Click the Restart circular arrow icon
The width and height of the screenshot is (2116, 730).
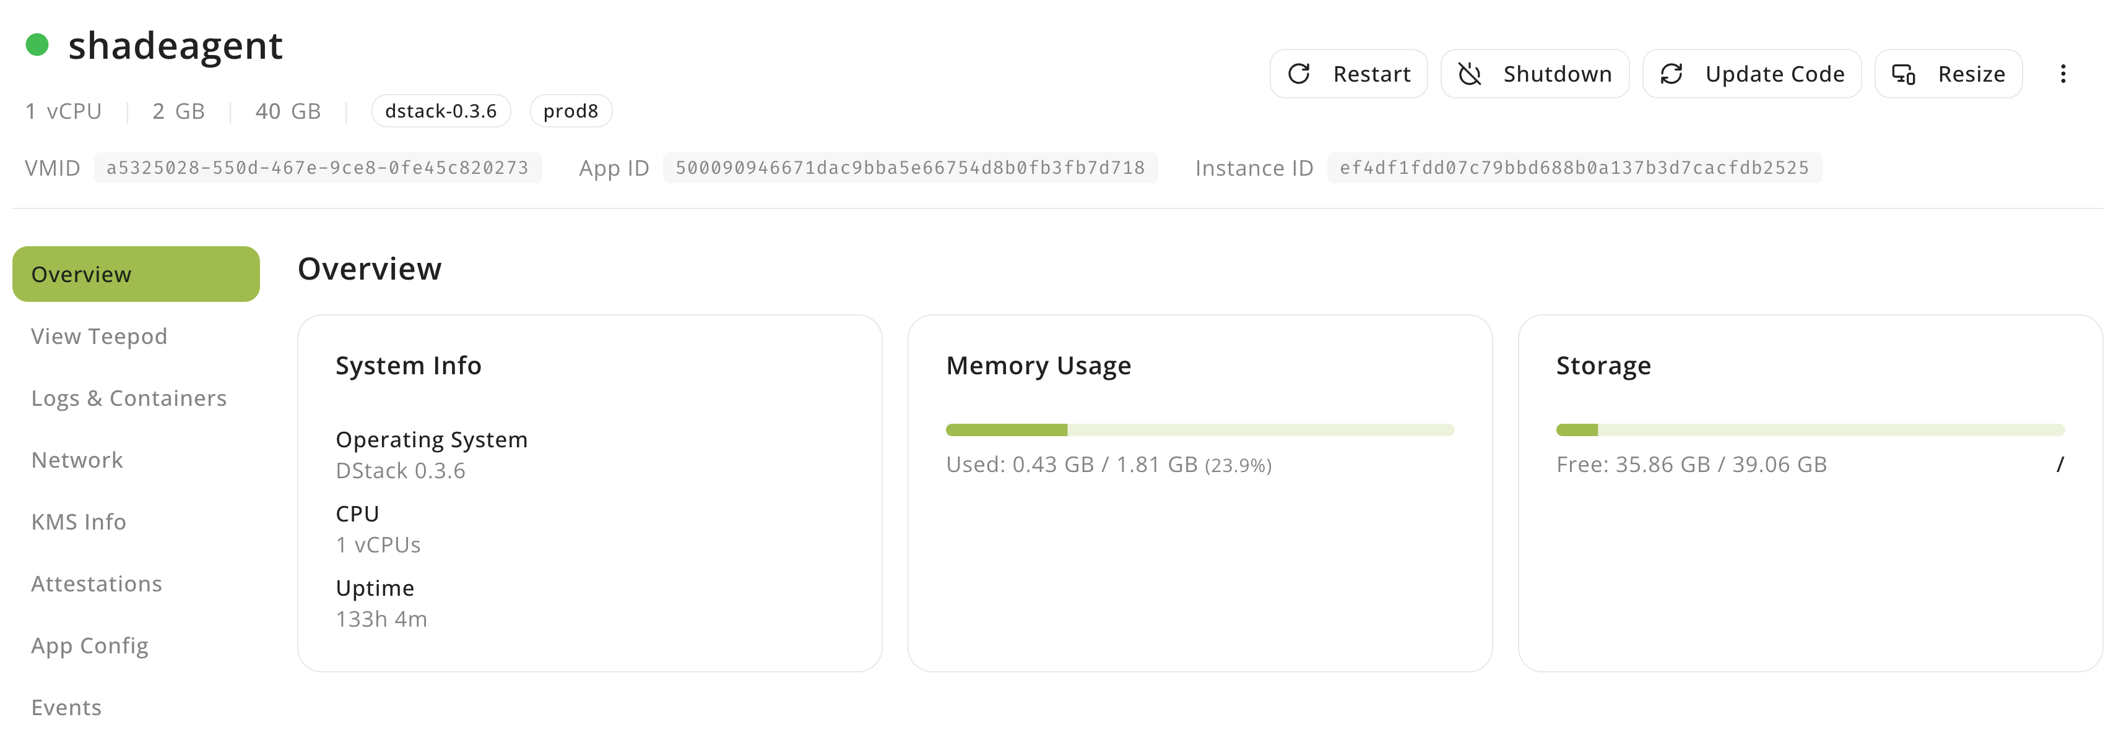point(1299,74)
